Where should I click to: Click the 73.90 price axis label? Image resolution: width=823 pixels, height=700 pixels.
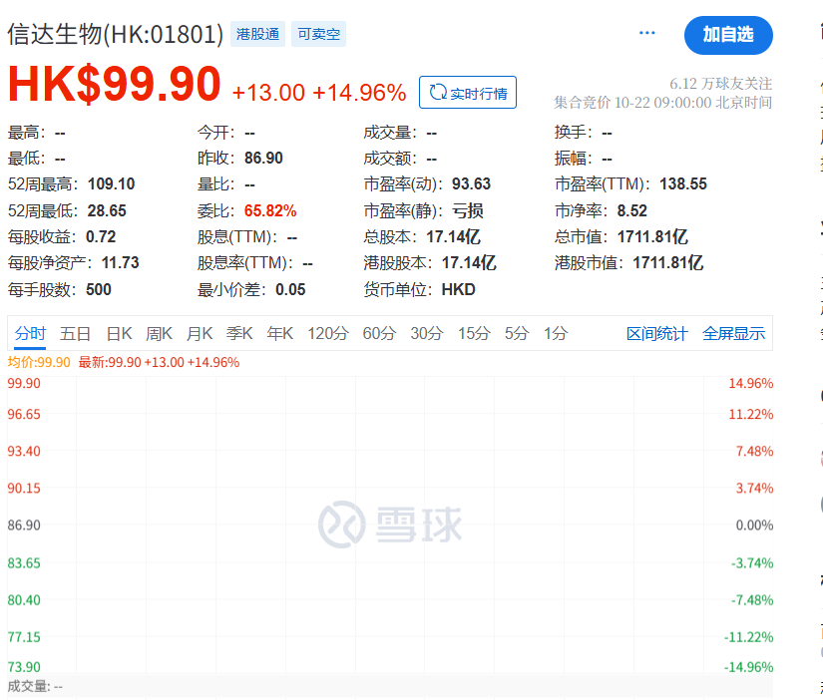(x=24, y=667)
